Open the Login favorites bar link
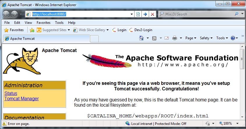Image resolution: width=246 pixels, height=129 pixels. [x=119, y=30]
